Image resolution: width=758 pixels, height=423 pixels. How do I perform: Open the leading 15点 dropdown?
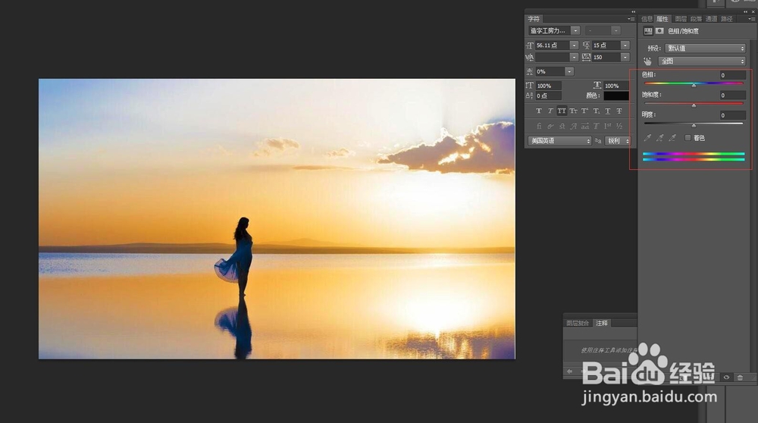(625, 45)
